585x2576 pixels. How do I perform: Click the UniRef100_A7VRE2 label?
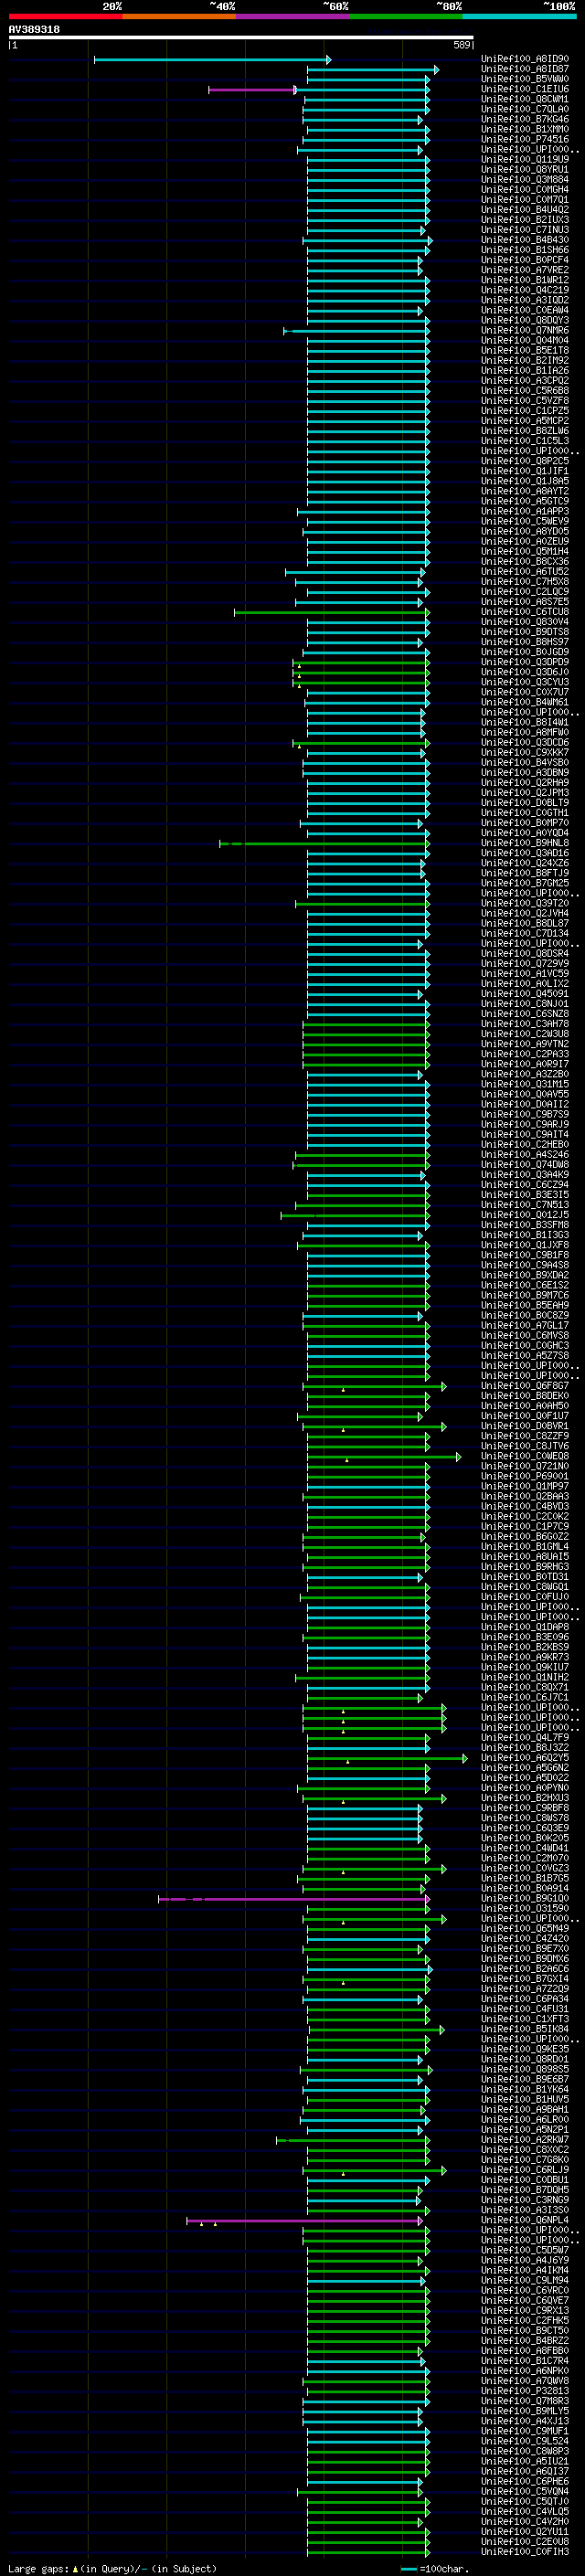coord(525,270)
